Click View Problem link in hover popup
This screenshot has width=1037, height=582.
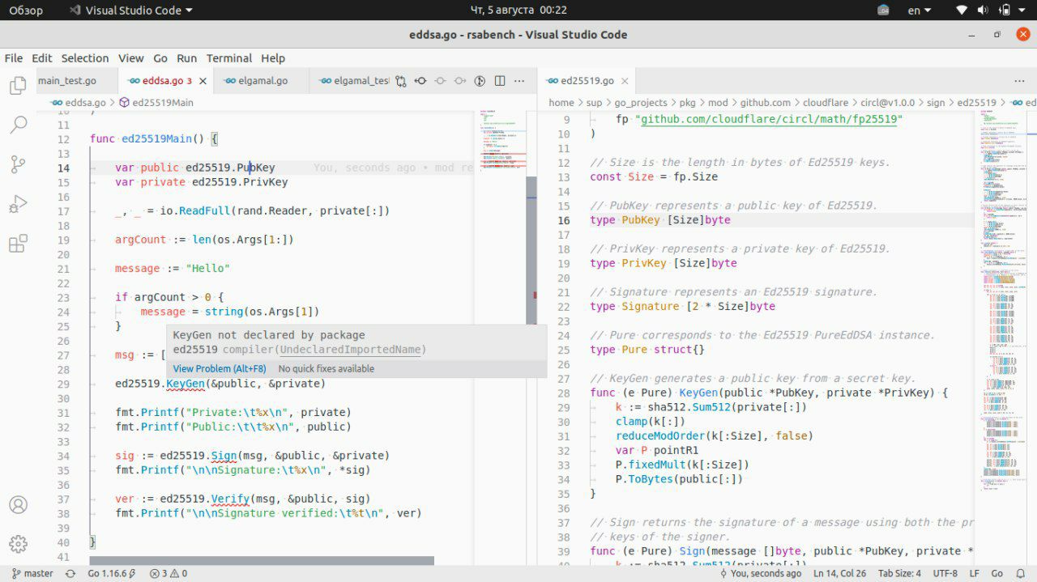tap(219, 368)
